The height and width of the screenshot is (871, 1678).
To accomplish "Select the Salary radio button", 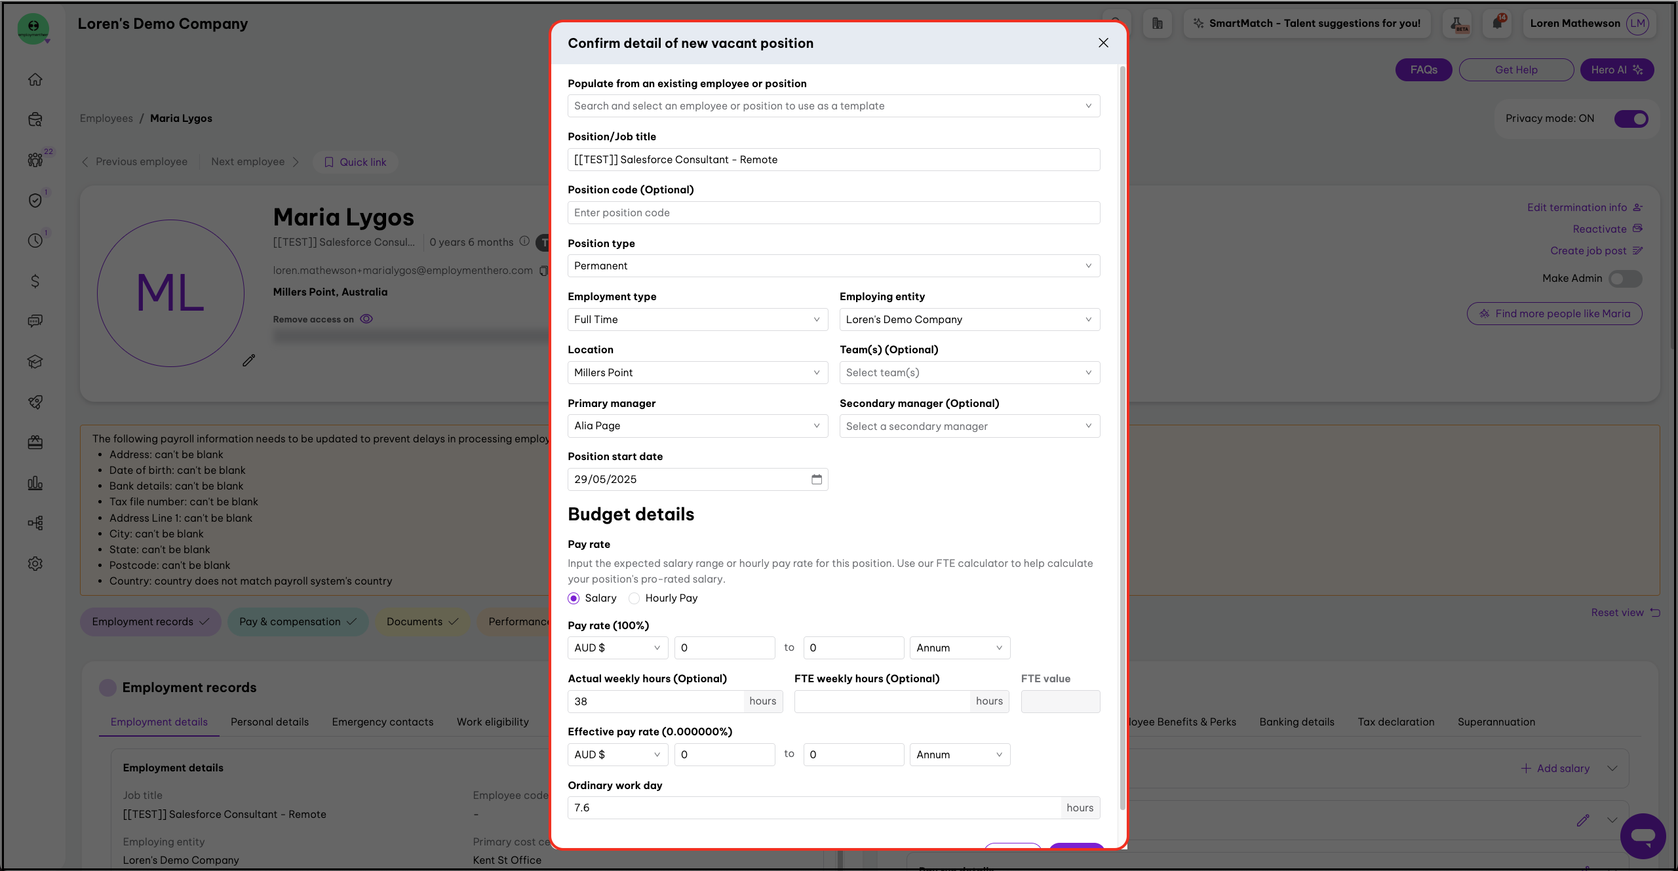I will pos(574,598).
